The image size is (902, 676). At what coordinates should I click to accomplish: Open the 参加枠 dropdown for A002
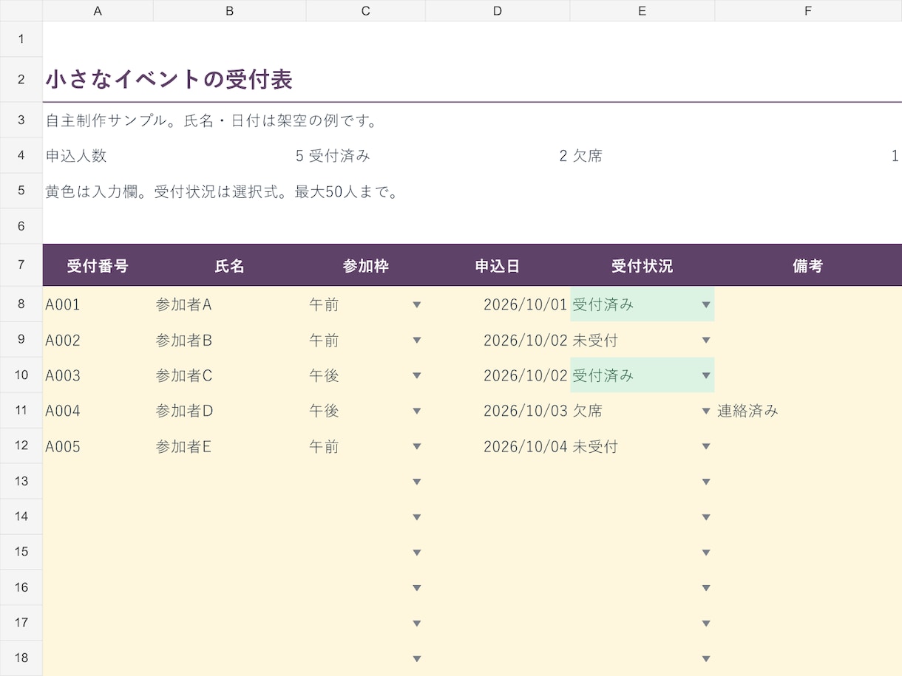pos(417,340)
